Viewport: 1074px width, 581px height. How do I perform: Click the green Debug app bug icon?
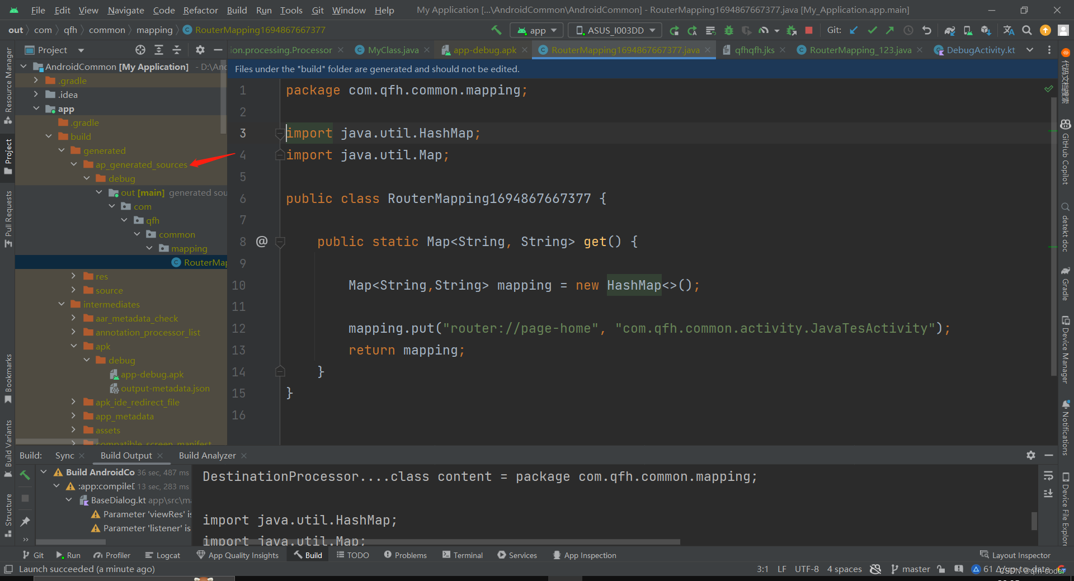[x=728, y=30]
